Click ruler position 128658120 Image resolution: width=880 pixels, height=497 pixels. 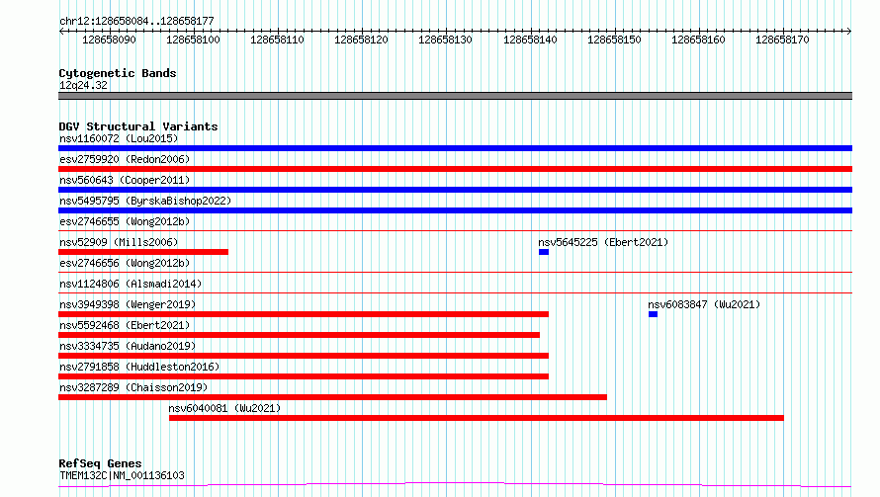[362, 40]
